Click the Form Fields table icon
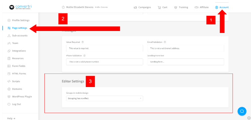 click(9, 66)
